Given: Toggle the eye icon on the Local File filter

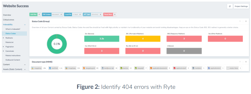Looking at the screenshot, I should click(x=80, y=14).
